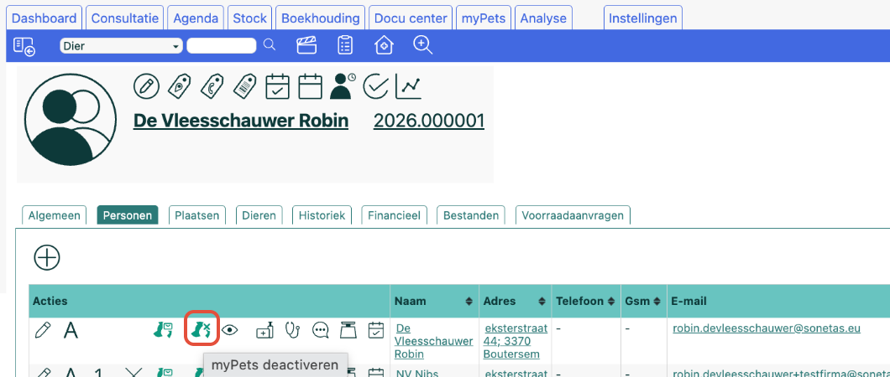
Task: Click the empty calendar icon in header
Action: click(x=311, y=86)
